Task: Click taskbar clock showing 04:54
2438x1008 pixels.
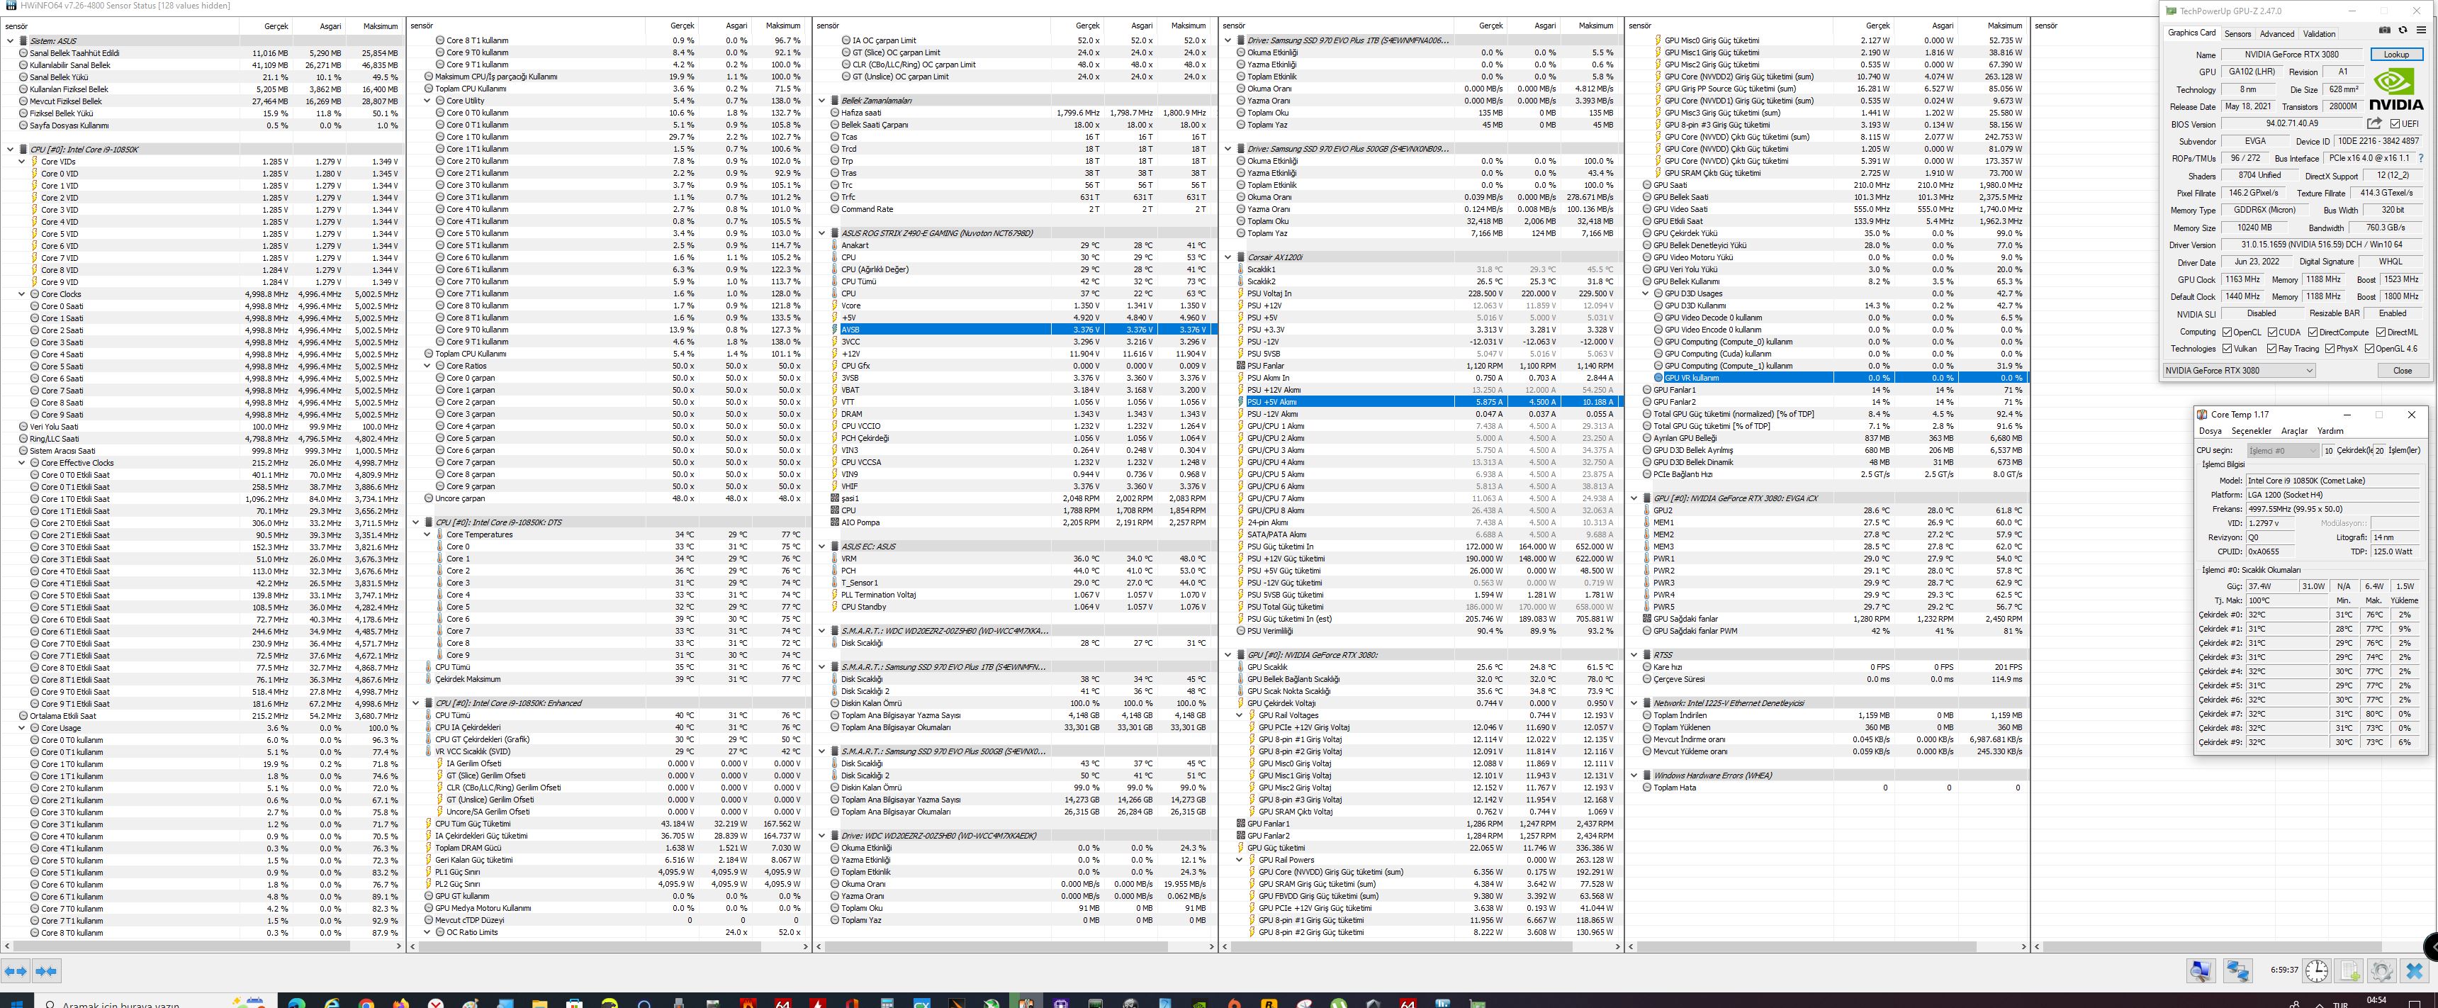Action: click(x=2376, y=1000)
